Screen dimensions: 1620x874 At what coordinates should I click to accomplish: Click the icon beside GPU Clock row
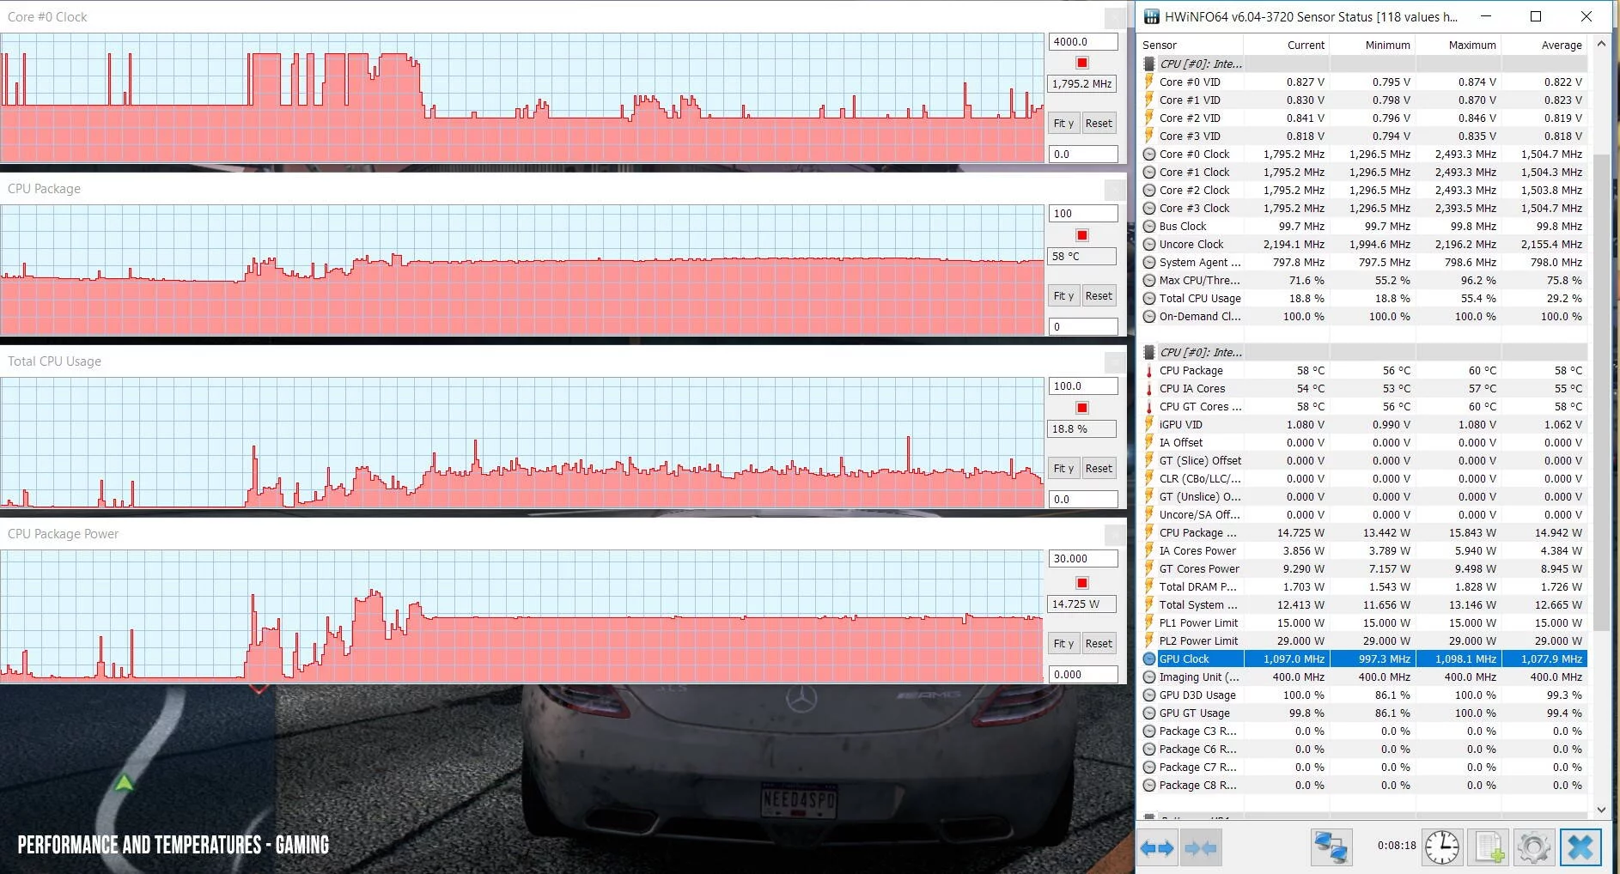point(1149,659)
